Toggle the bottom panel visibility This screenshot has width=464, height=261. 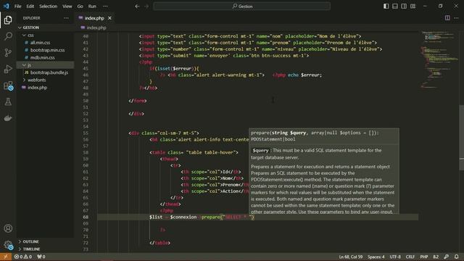(x=395, y=6)
